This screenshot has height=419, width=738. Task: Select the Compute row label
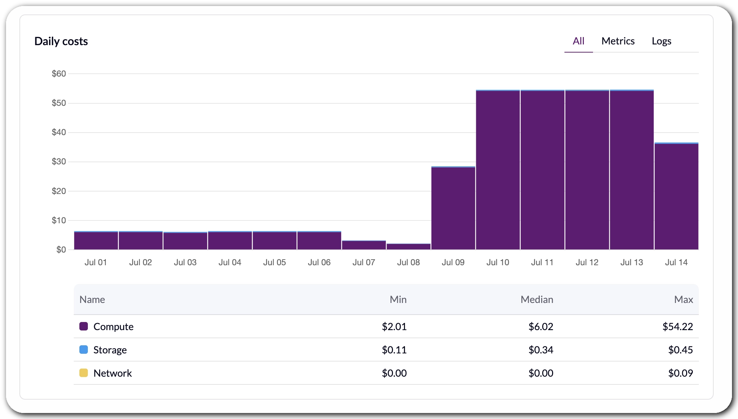(x=113, y=327)
